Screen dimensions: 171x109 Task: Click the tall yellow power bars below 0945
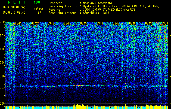tap(81, 106)
